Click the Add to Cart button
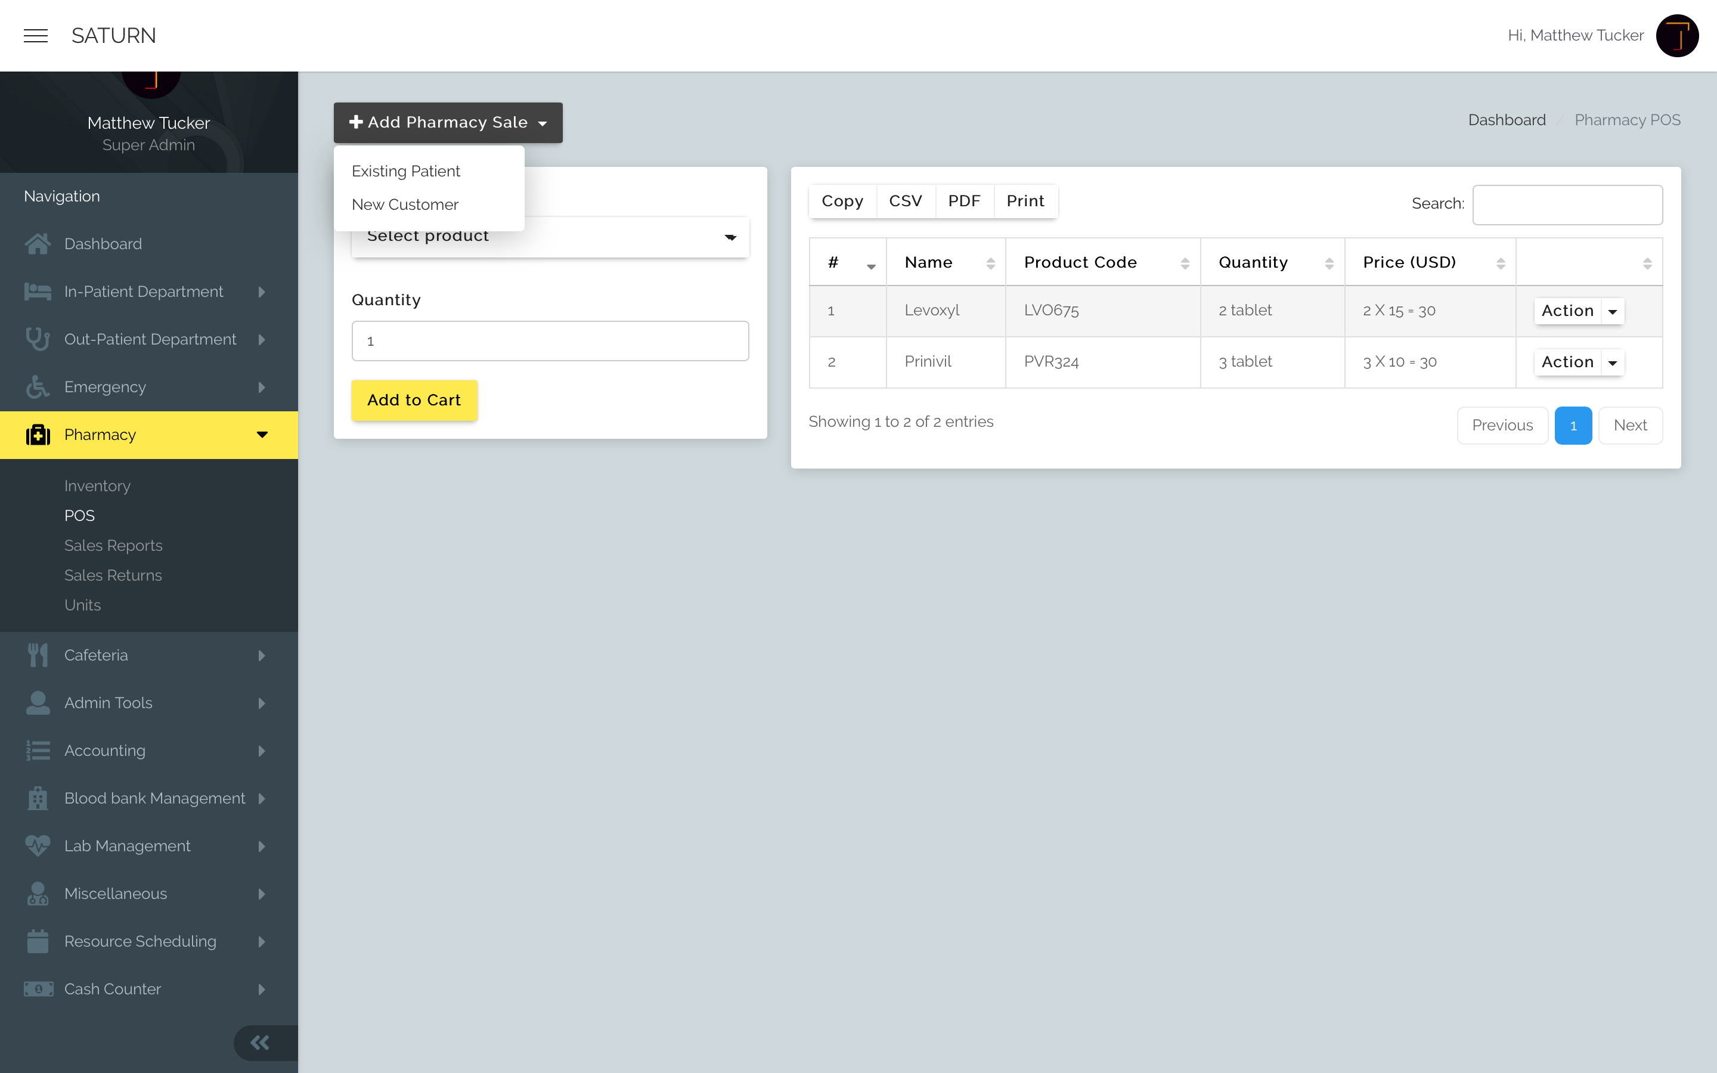 point(414,400)
